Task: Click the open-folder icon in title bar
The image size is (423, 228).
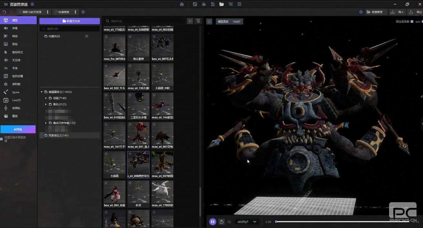Action: click(x=221, y=4)
